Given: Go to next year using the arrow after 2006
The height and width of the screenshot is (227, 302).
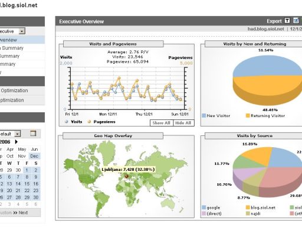Looking at the screenshot, I should (x=16, y=142).
